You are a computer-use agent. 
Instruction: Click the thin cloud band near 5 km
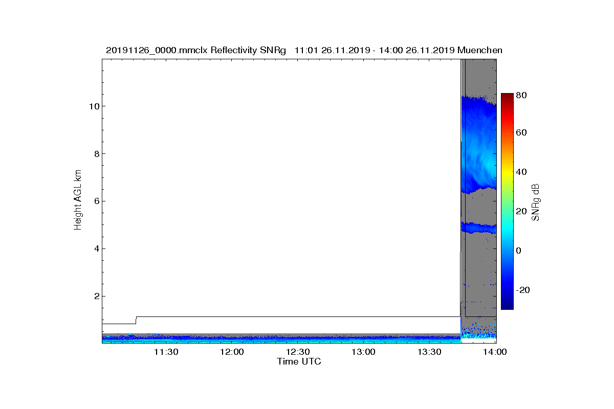(479, 228)
